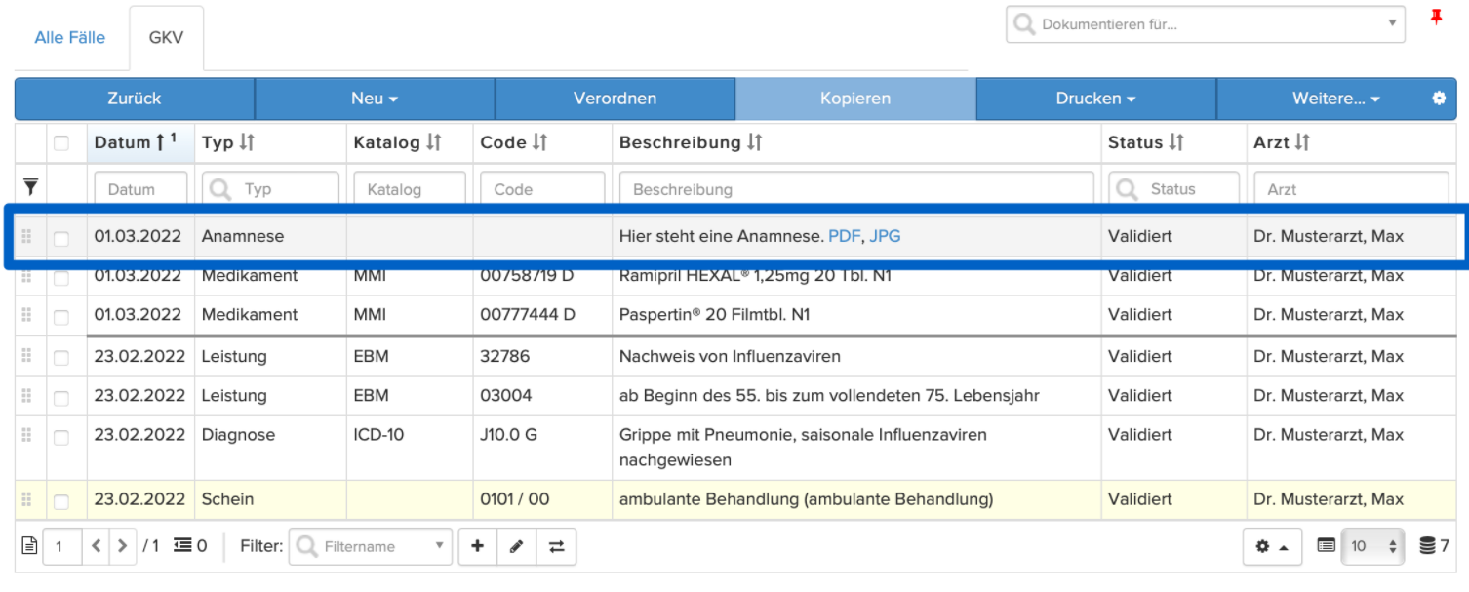Click the Zurück button
The width and height of the screenshot is (1469, 592).
pos(135,99)
